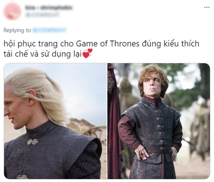Click the "Replying to" label
Screen dimensions: 214x182
pyautogui.click(x=17, y=30)
